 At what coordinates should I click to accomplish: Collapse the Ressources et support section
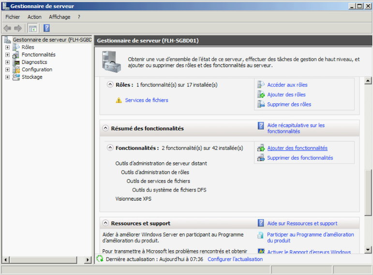[105, 223]
